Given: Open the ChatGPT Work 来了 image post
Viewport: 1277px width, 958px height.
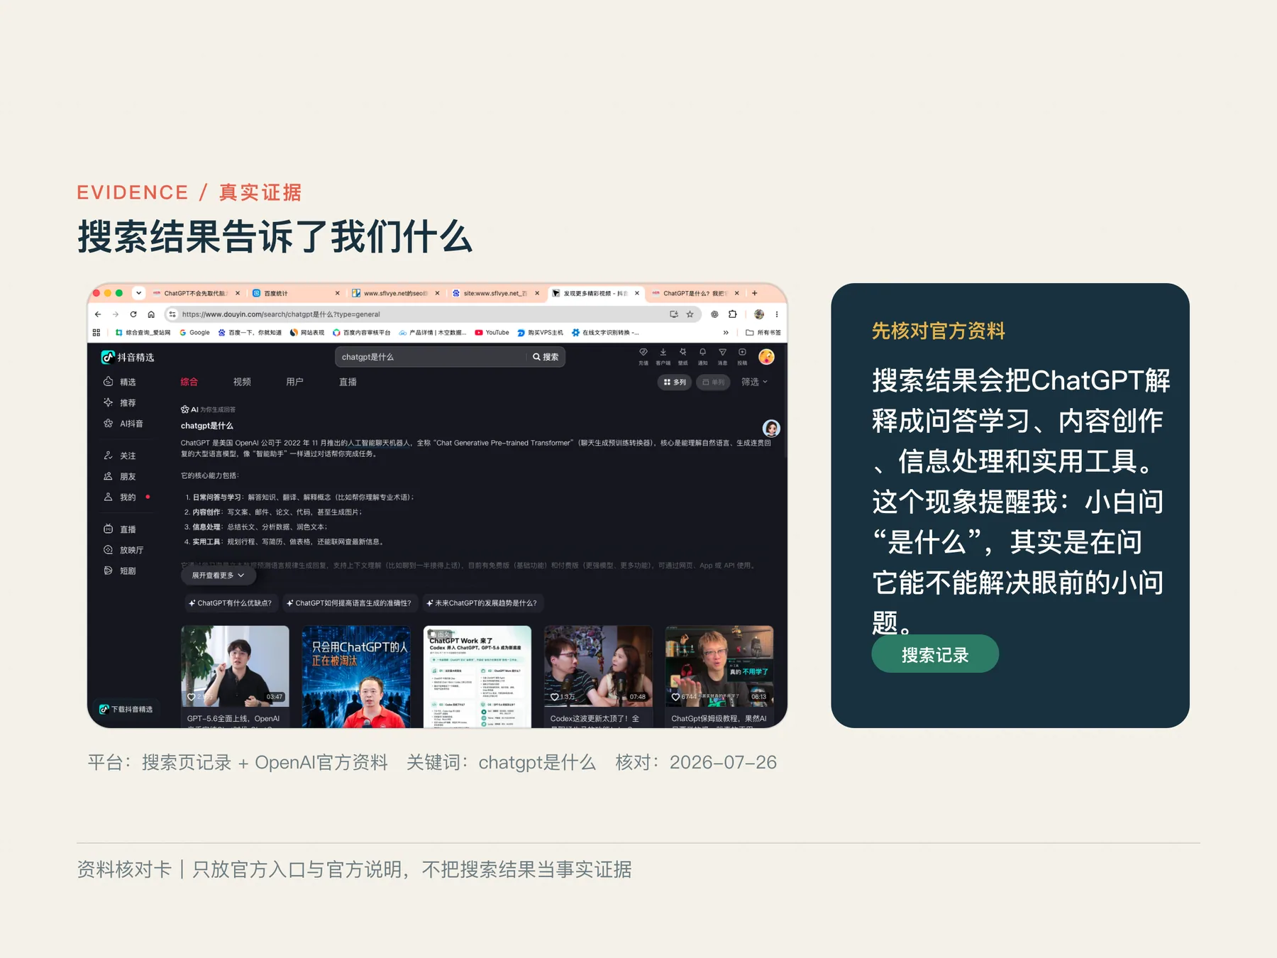Looking at the screenshot, I should 477,676.
